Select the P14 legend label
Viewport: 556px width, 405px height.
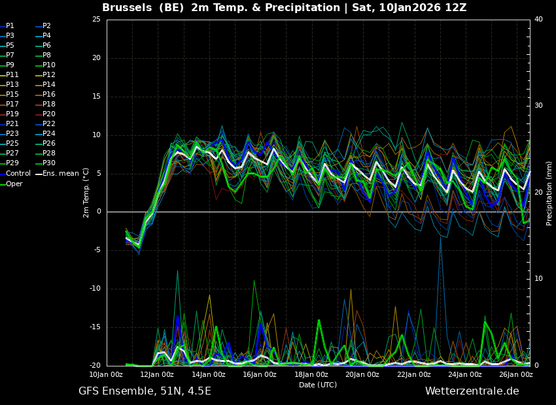(49, 85)
